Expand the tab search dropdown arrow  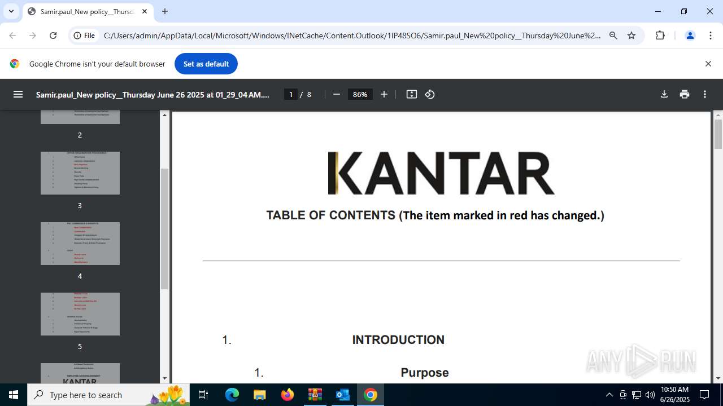point(11,11)
